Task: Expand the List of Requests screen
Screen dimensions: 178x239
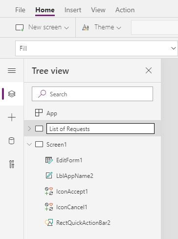Action: pos(29,129)
